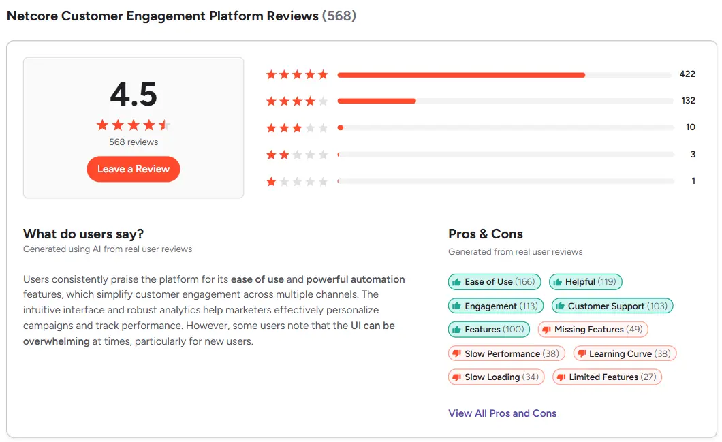
Task: Click thumbs-down icon on Slow Performance tag
Action: point(457,353)
